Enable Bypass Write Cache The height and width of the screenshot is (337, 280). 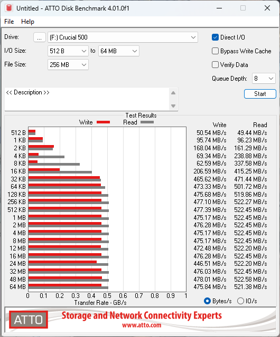click(215, 51)
